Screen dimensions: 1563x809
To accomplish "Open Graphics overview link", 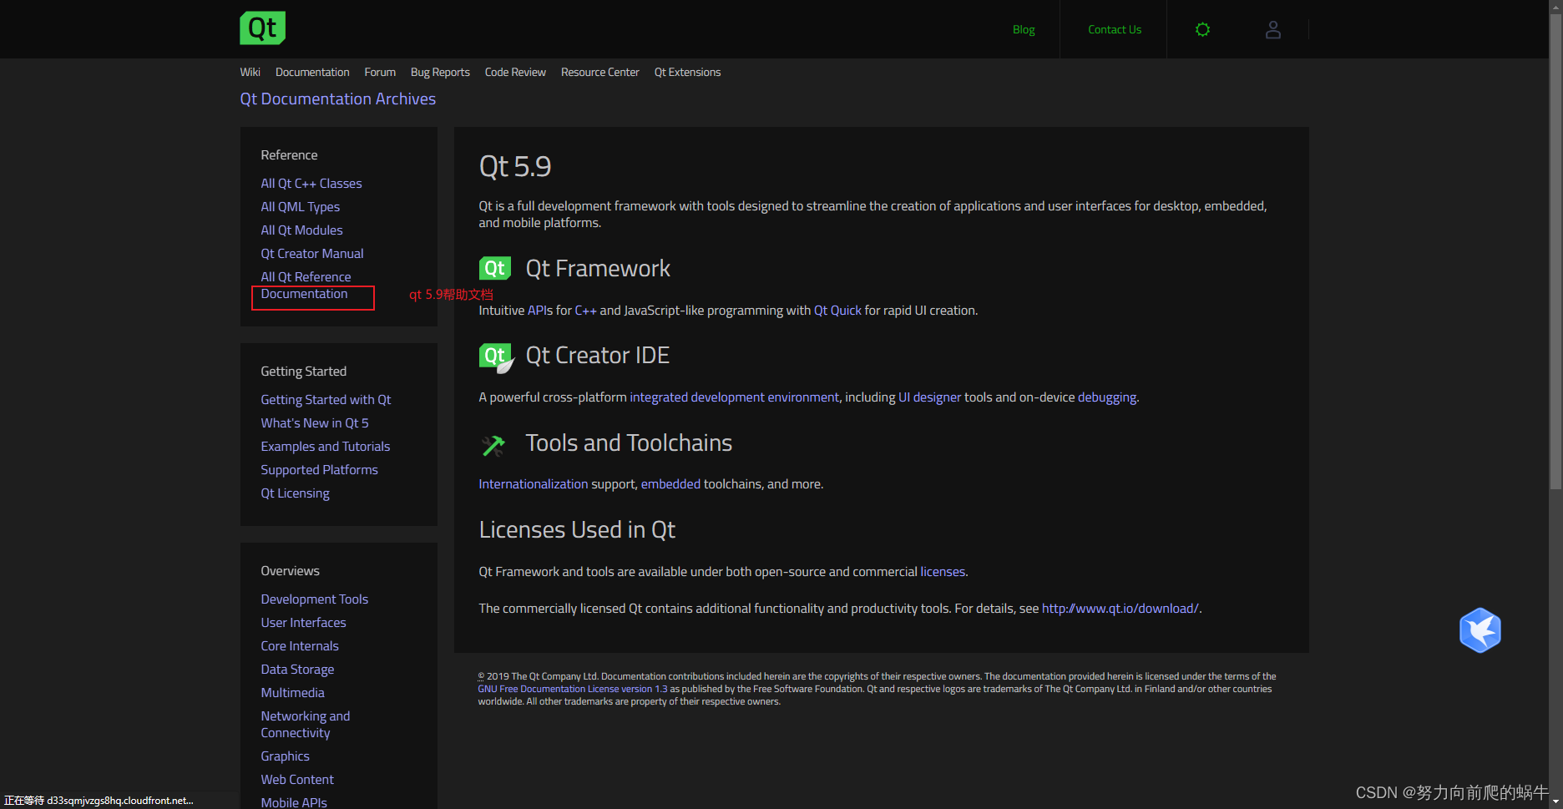I will (285, 756).
